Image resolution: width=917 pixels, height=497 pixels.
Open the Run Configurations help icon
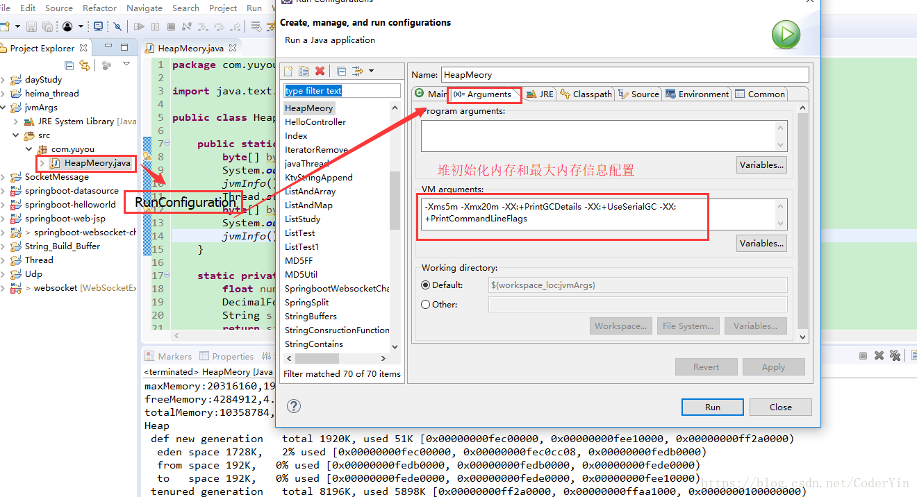click(294, 406)
